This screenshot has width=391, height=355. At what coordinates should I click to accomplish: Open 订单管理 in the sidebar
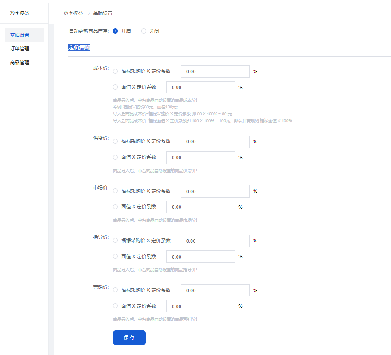[20, 49]
